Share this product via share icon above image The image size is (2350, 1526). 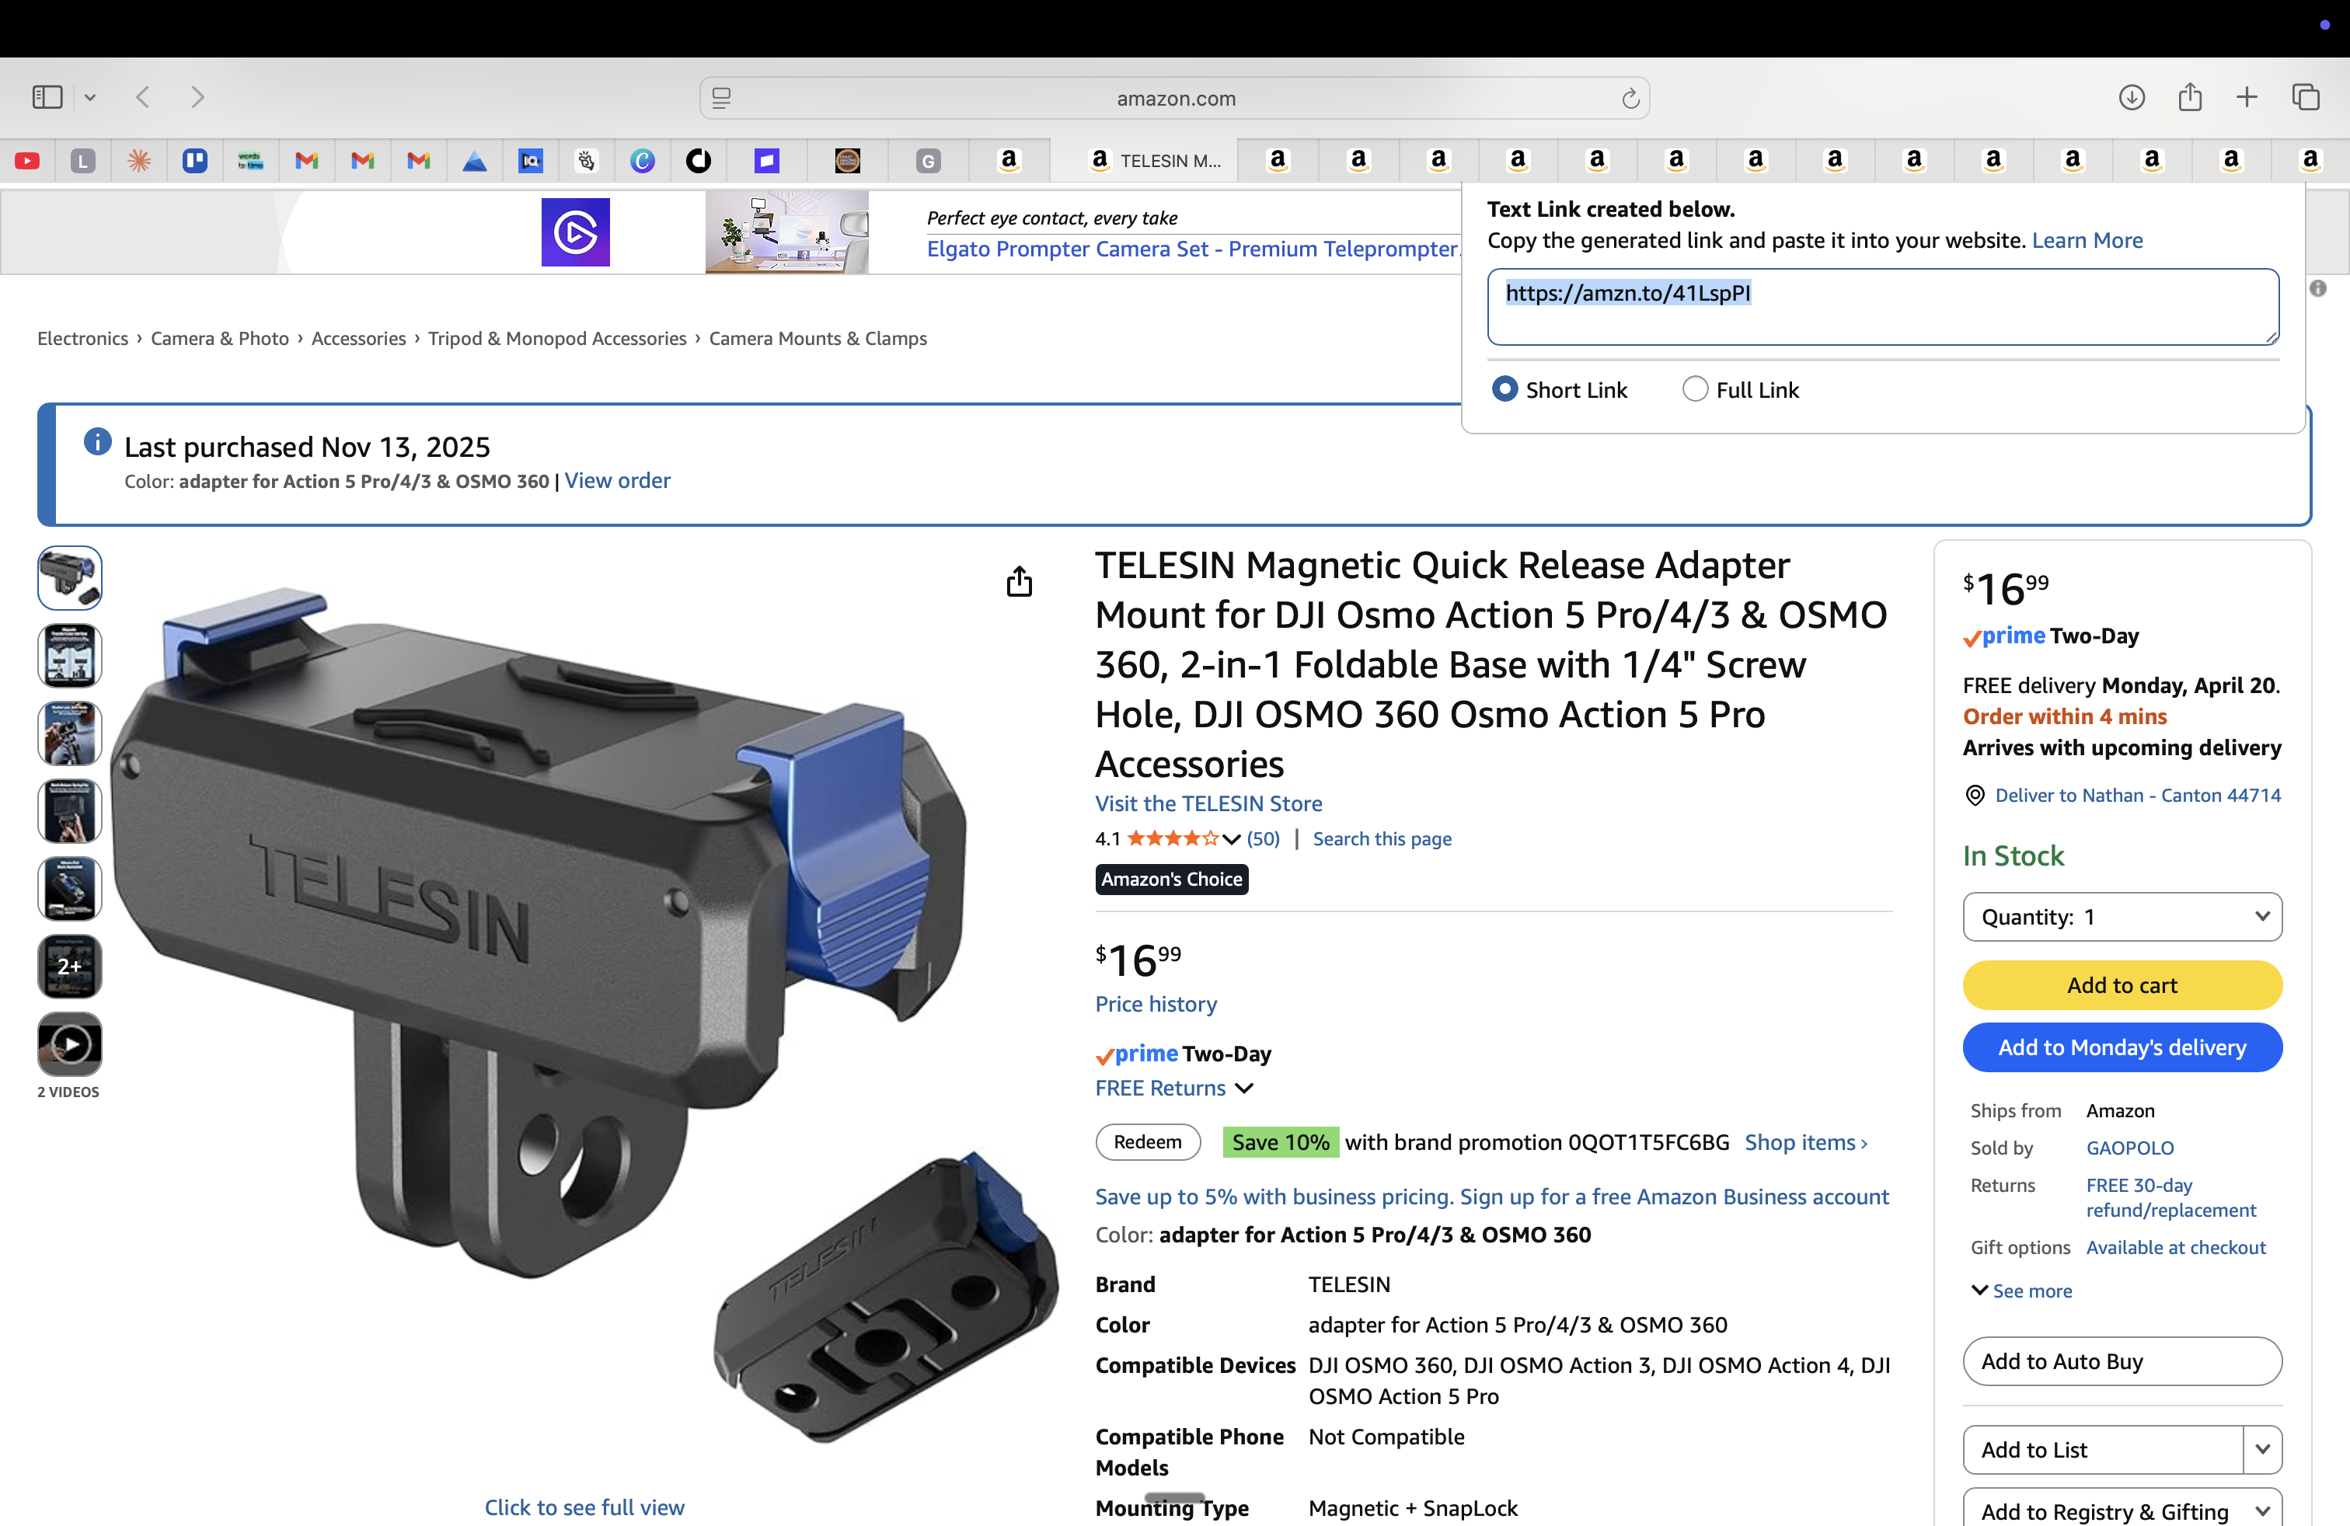click(1019, 581)
